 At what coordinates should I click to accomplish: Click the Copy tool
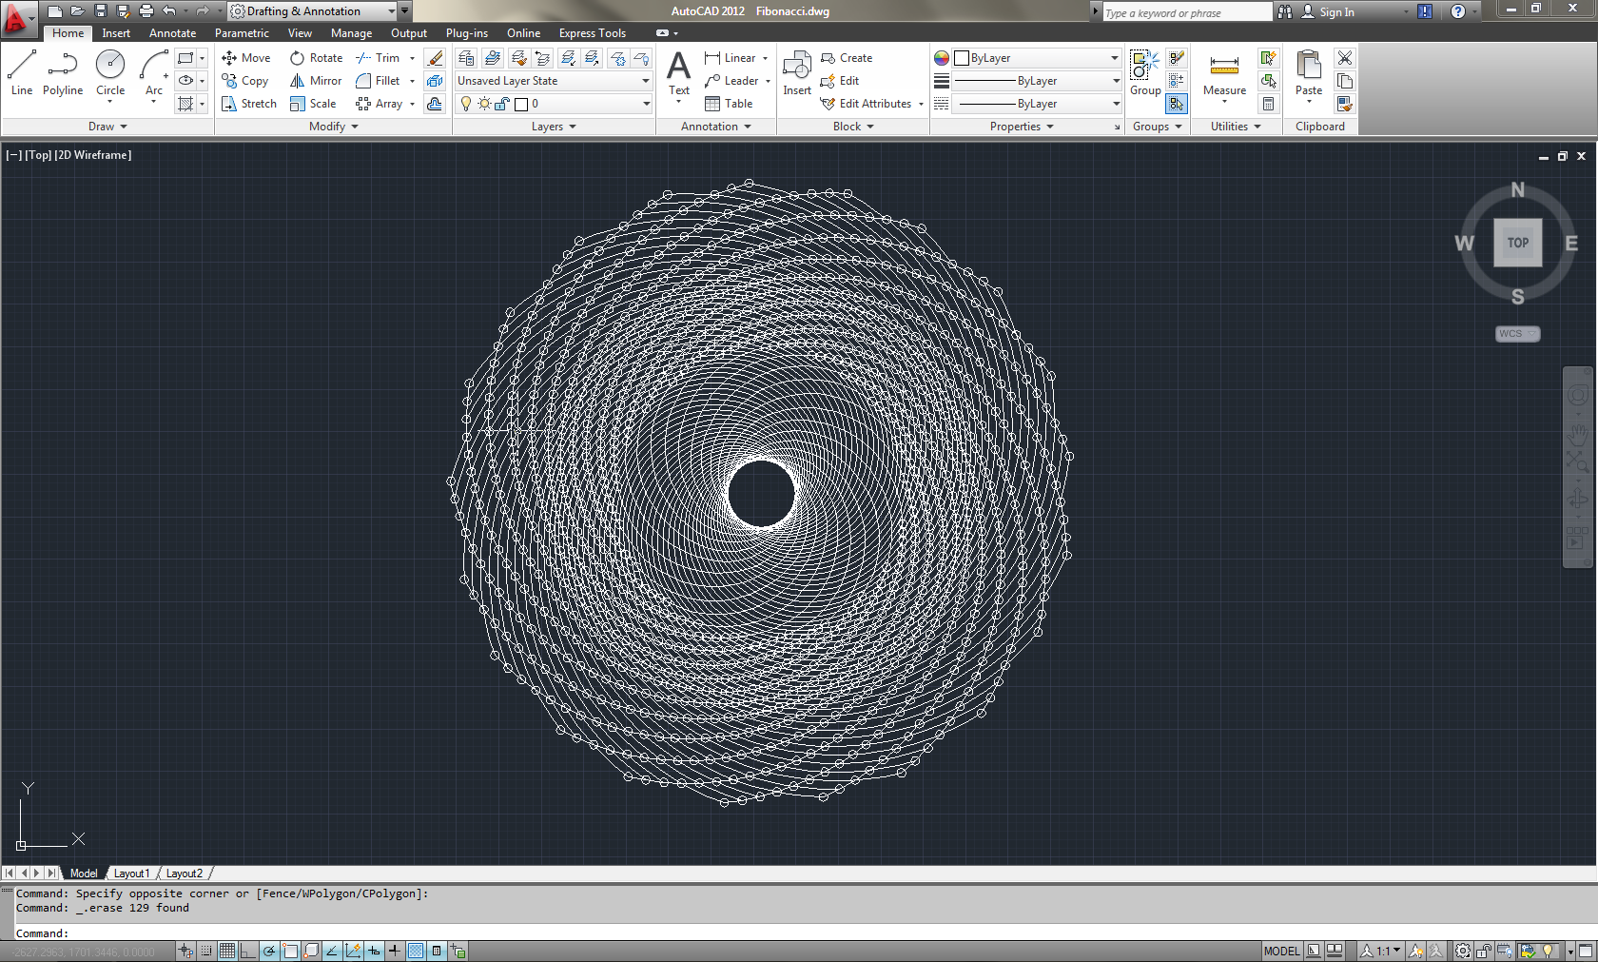[x=245, y=81]
